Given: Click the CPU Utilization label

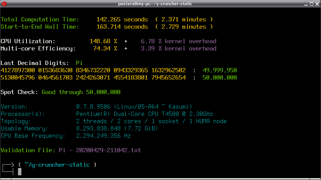Looking at the screenshot, I should [28, 41].
